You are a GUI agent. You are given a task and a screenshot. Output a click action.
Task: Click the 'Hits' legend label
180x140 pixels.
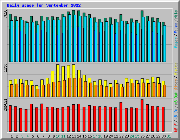coord(176,14)
